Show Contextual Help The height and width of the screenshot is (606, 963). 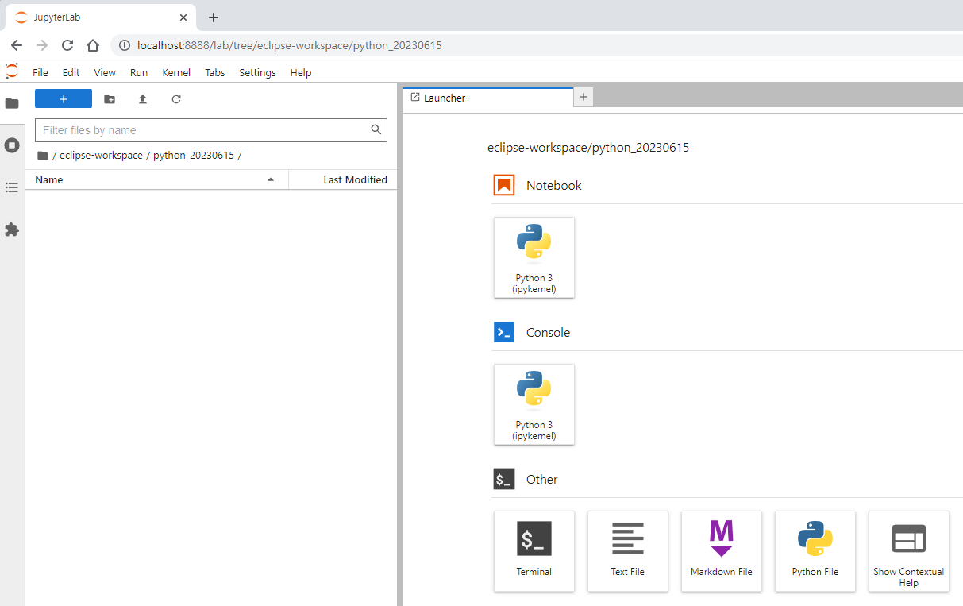click(x=909, y=552)
